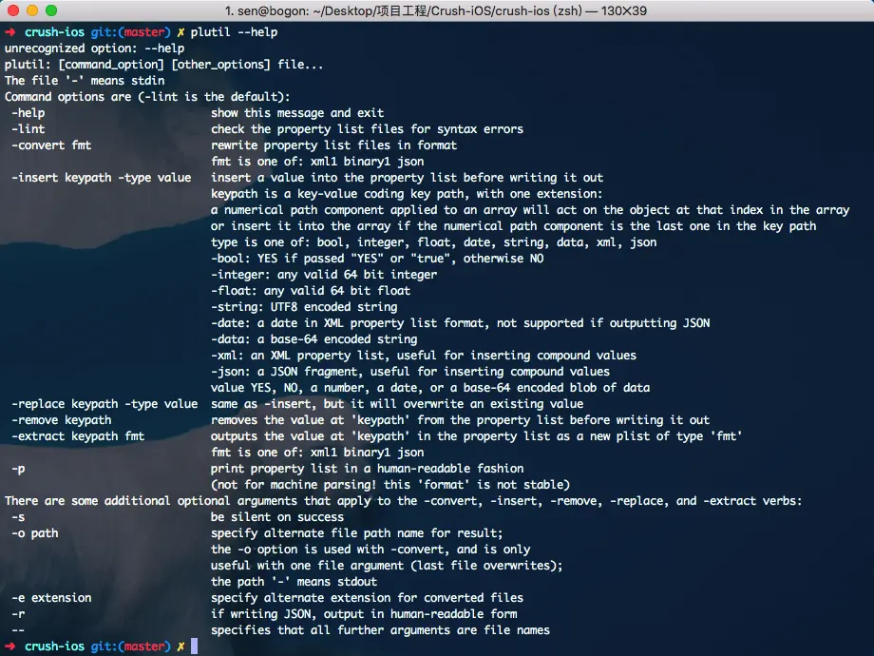Screen dimensions: 874x656
Task: Click 'plutil: [command_option] [other_options] file...' usage line
Action: click(x=163, y=65)
